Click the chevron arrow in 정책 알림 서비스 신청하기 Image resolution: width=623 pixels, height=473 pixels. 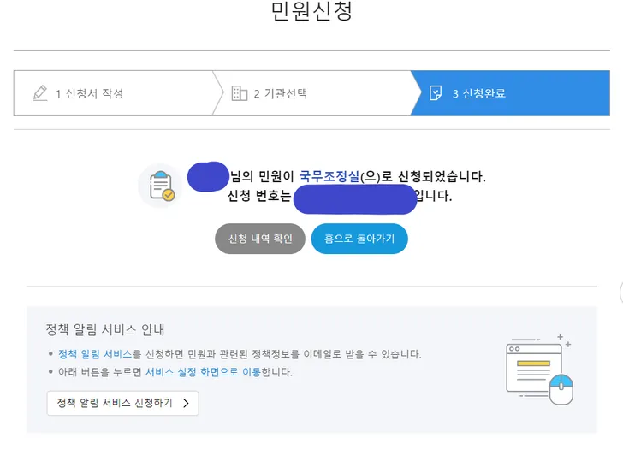[186, 404]
